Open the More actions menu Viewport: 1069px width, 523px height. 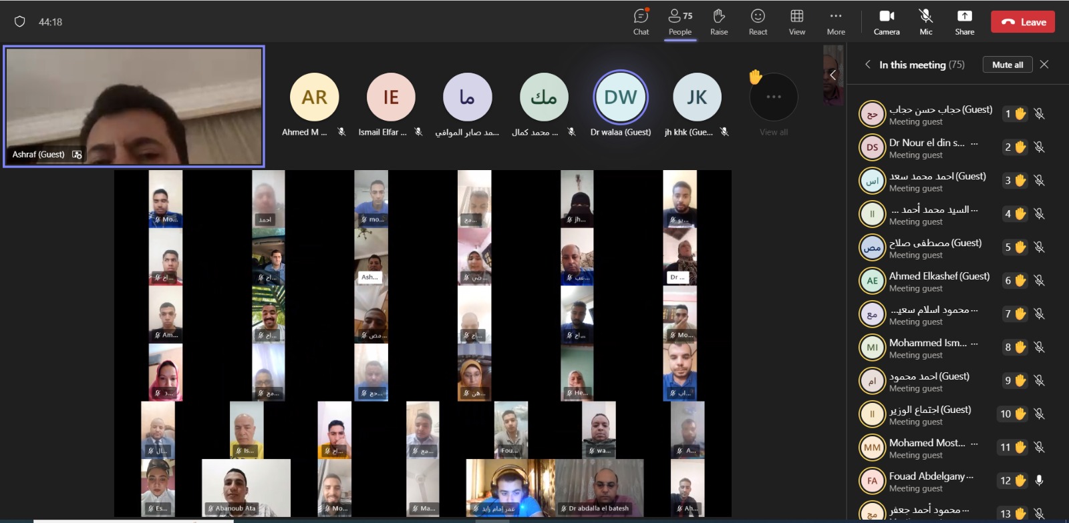[x=835, y=22]
